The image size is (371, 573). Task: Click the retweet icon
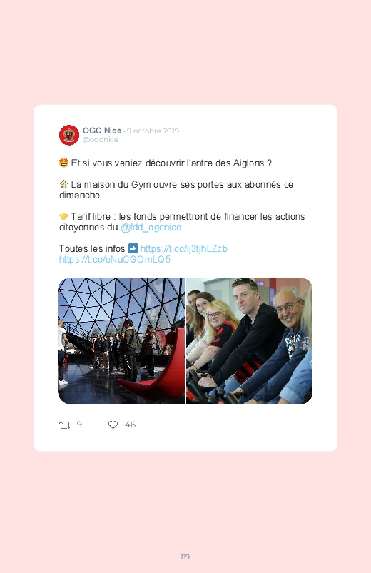coord(65,425)
